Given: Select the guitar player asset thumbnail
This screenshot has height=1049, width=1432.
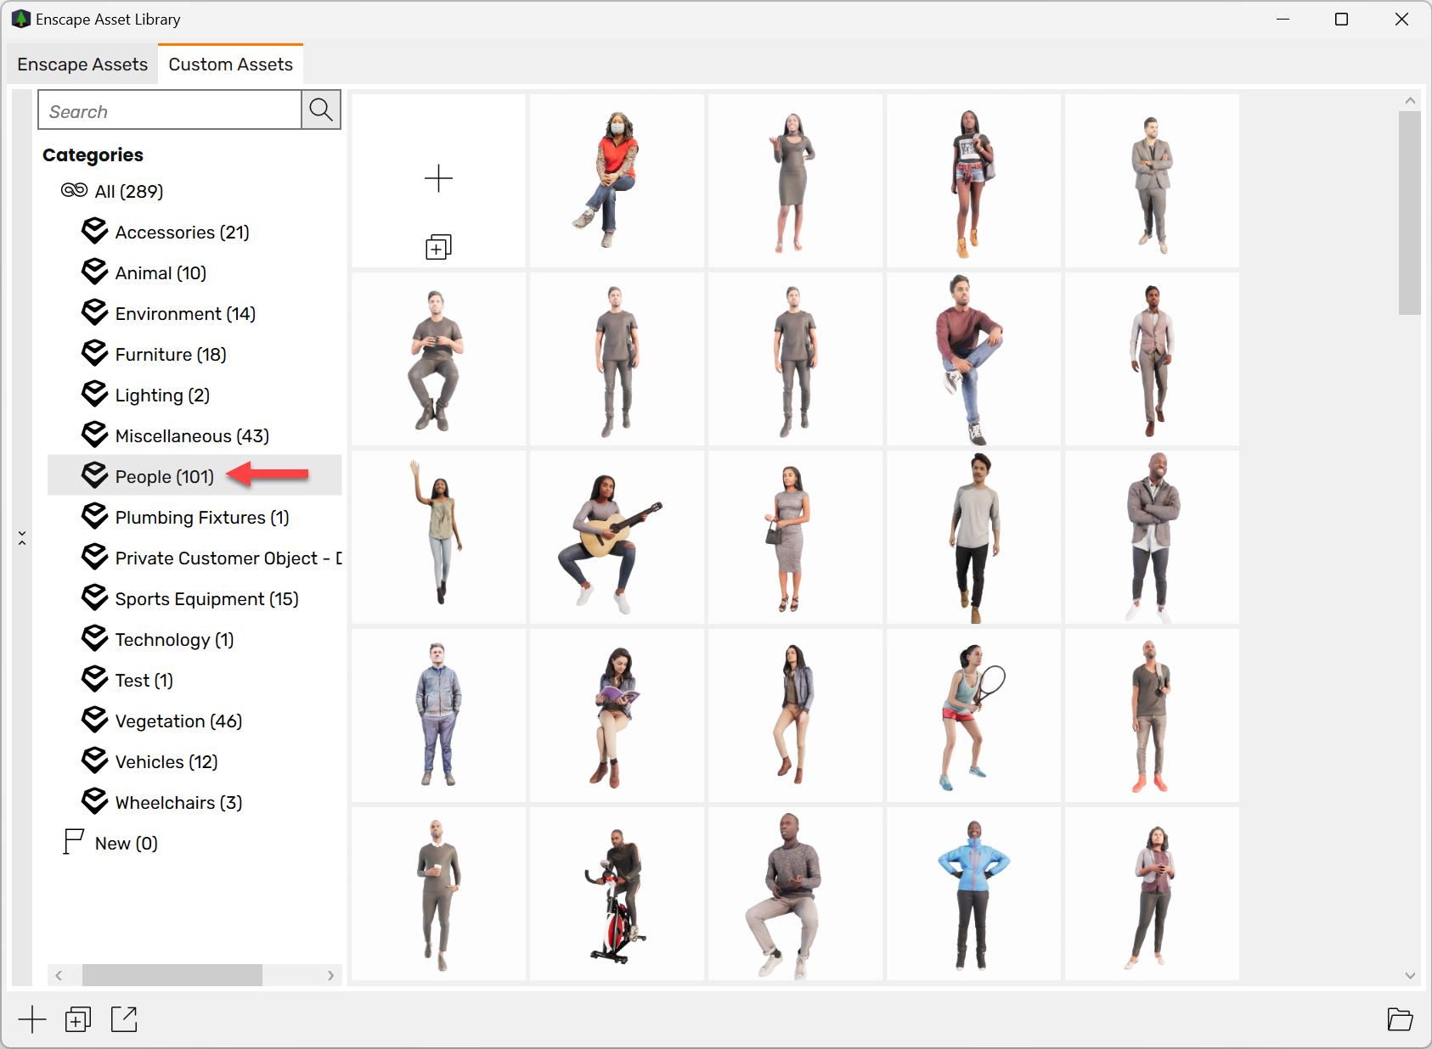Looking at the screenshot, I should point(617,537).
